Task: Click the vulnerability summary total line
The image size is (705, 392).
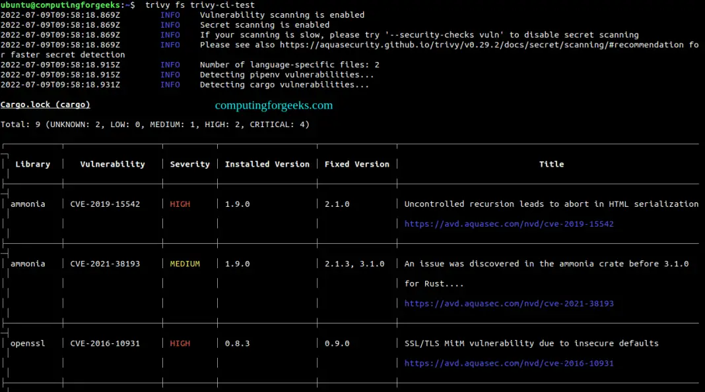Action: point(154,124)
